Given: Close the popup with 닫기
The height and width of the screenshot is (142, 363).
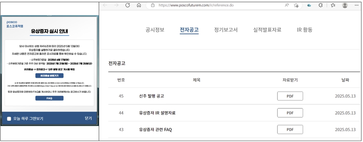Looking at the screenshot, I should pyautogui.click(x=89, y=118).
